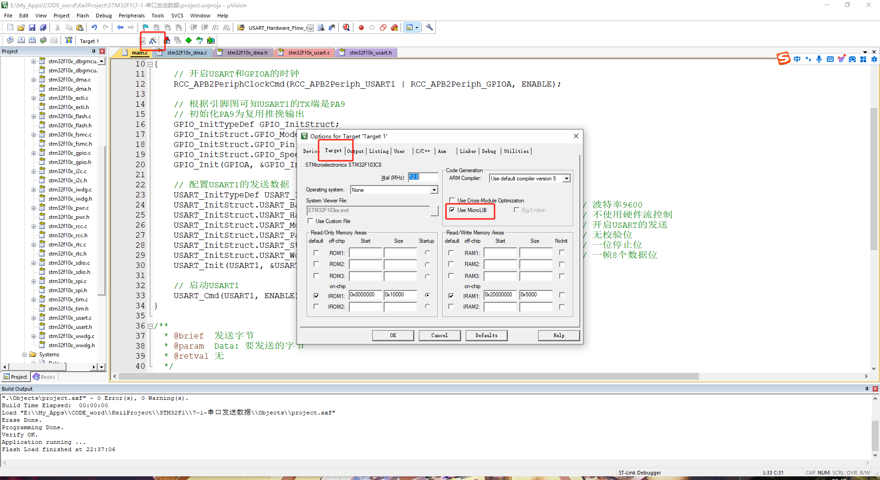Click the IROM1 Start address field
The width and height of the screenshot is (880, 480).
tap(365, 295)
